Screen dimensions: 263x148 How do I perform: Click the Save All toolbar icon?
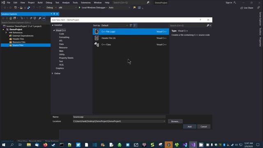[29, 7]
